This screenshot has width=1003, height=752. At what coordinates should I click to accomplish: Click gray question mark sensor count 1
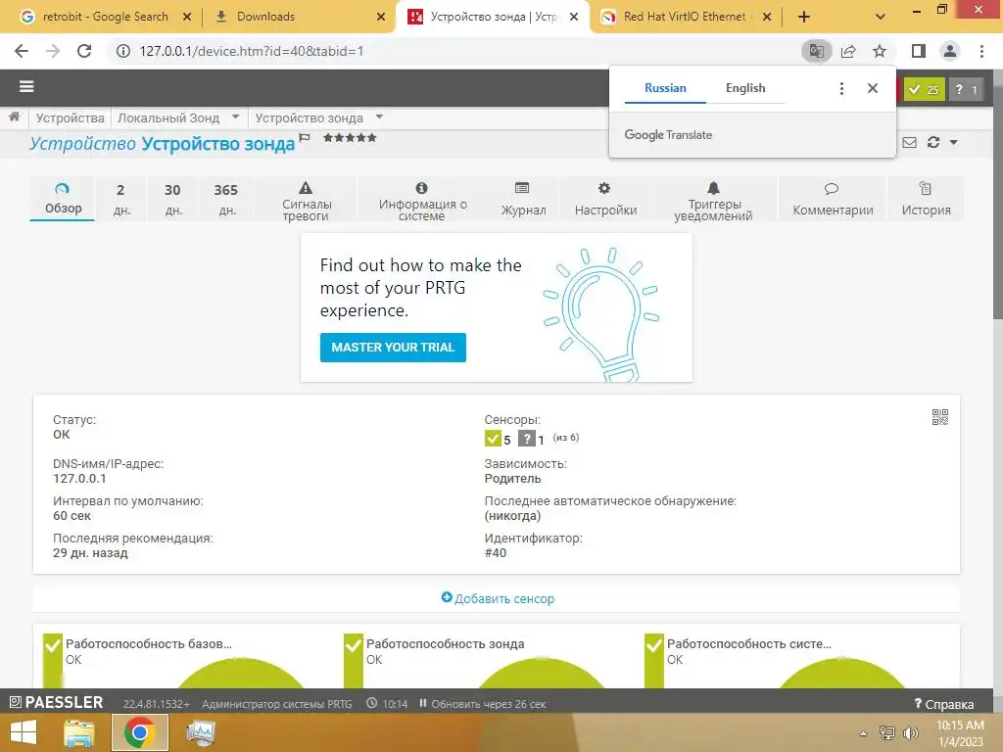point(531,439)
